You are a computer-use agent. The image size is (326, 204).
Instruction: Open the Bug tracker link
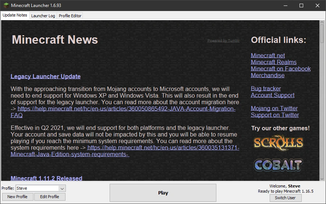point(266,89)
